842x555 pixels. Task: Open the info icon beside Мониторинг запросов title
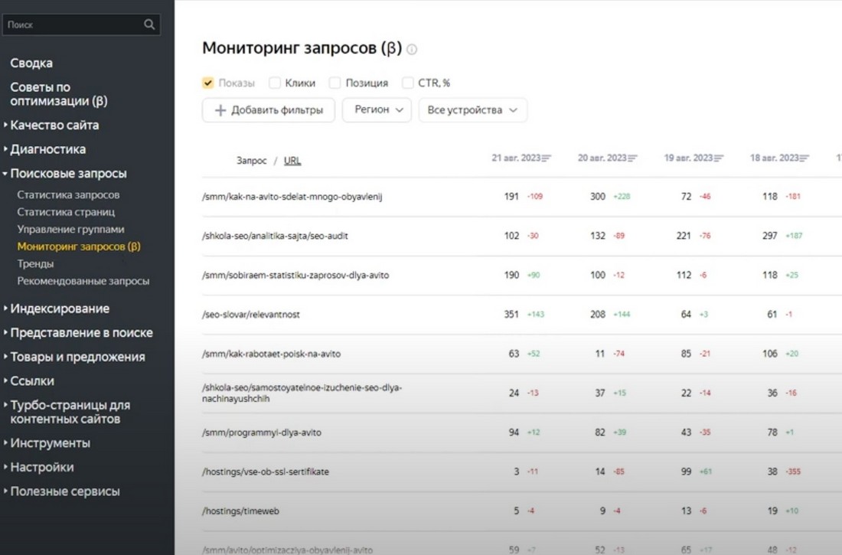[413, 49]
